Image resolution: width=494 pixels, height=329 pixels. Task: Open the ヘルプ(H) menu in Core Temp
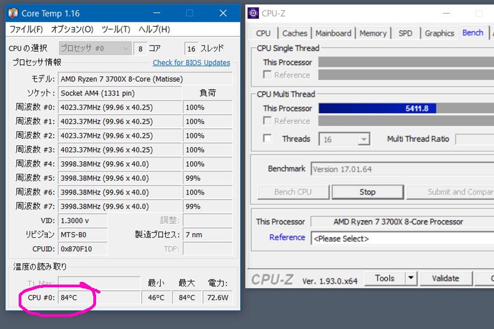(x=154, y=29)
